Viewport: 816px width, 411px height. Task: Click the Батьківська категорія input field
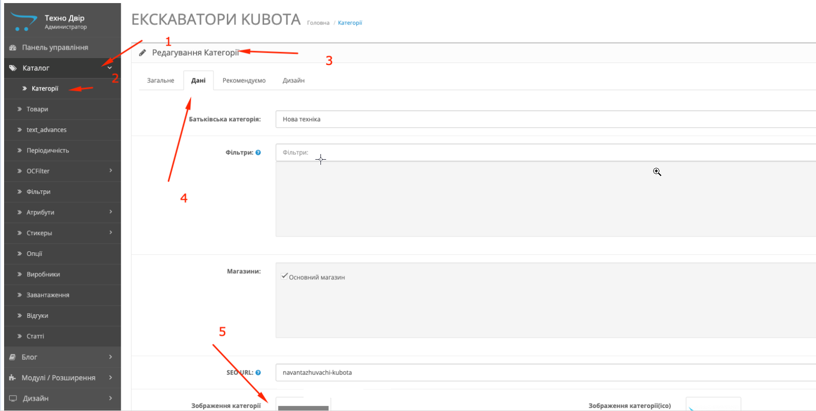tap(546, 119)
